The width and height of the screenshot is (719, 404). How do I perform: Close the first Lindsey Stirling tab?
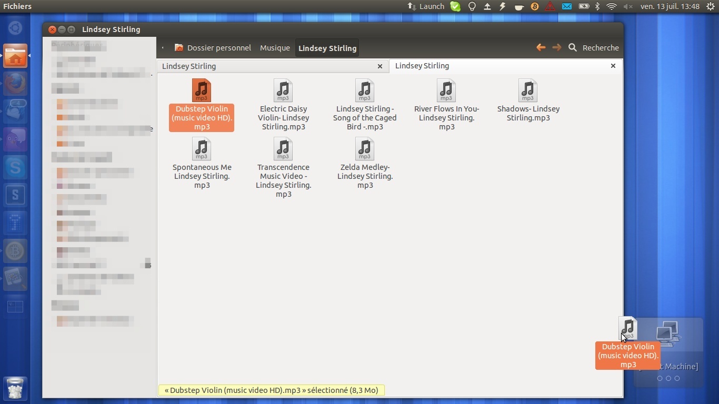coord(380,66)
